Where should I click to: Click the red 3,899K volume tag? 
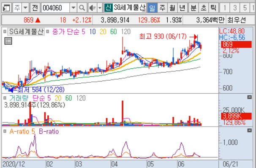tap(236, 116)
